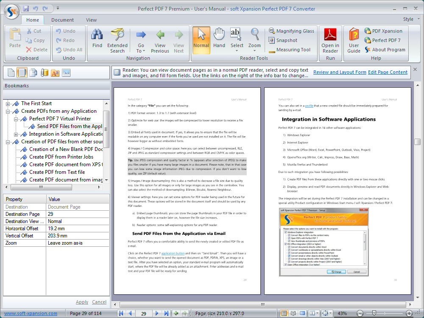Launch Extended Search tool
The image size is (424, 318).
point(117,41)
